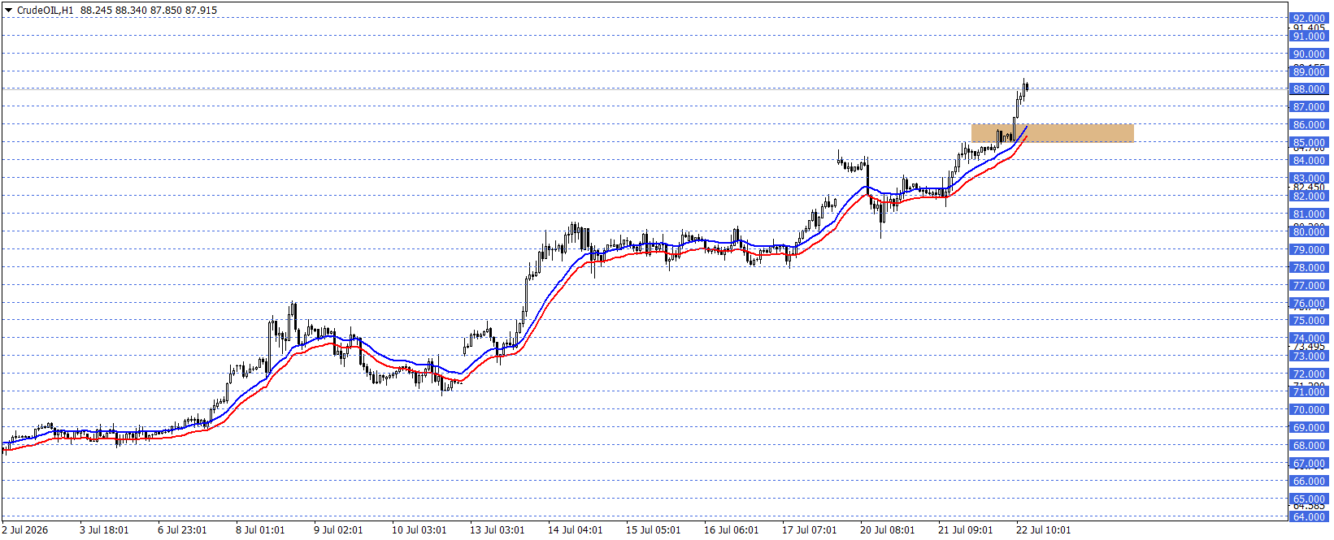Select the 17 Jul 07:01 time label
This screenshot has width=1334, height=540.
pyautogui.click(x=809, y=530)
